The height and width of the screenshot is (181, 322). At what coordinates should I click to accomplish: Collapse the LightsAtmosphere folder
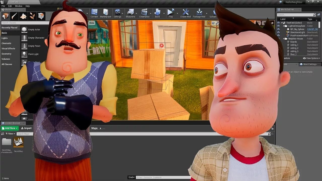[x=284, y=26]
